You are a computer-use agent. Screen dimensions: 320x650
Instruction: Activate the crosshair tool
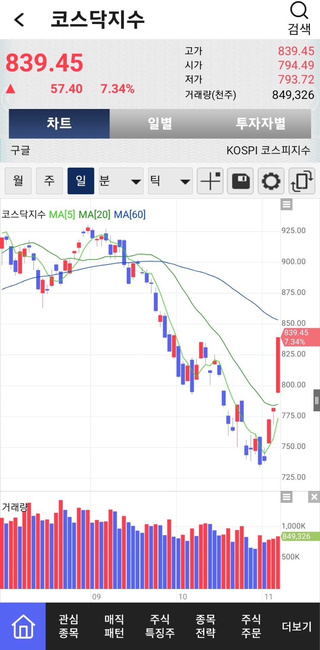click(210, 181)
